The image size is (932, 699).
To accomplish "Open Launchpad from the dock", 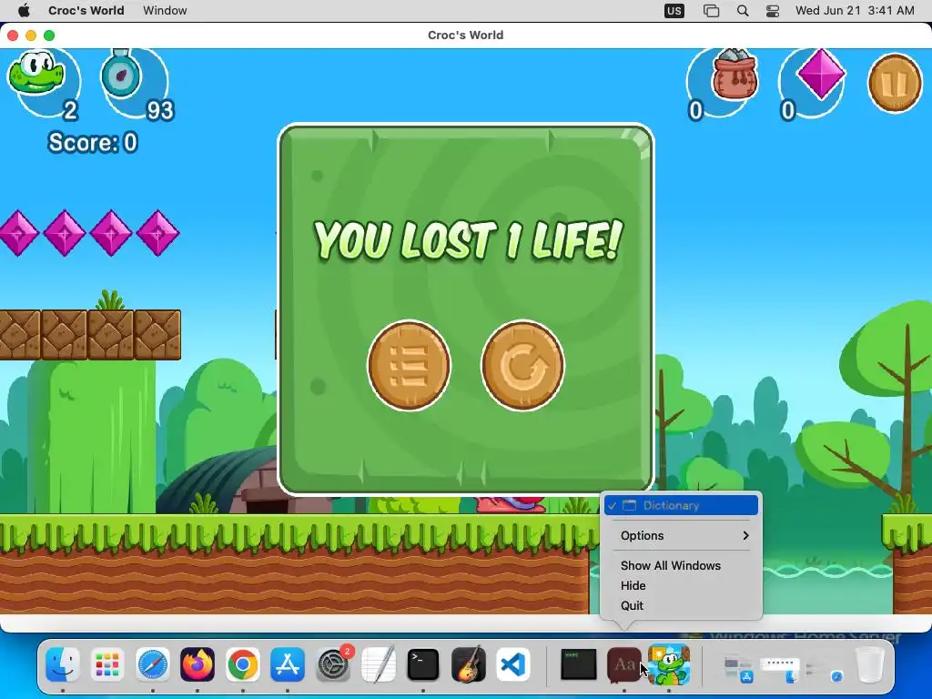I will [x=107, y=664].
